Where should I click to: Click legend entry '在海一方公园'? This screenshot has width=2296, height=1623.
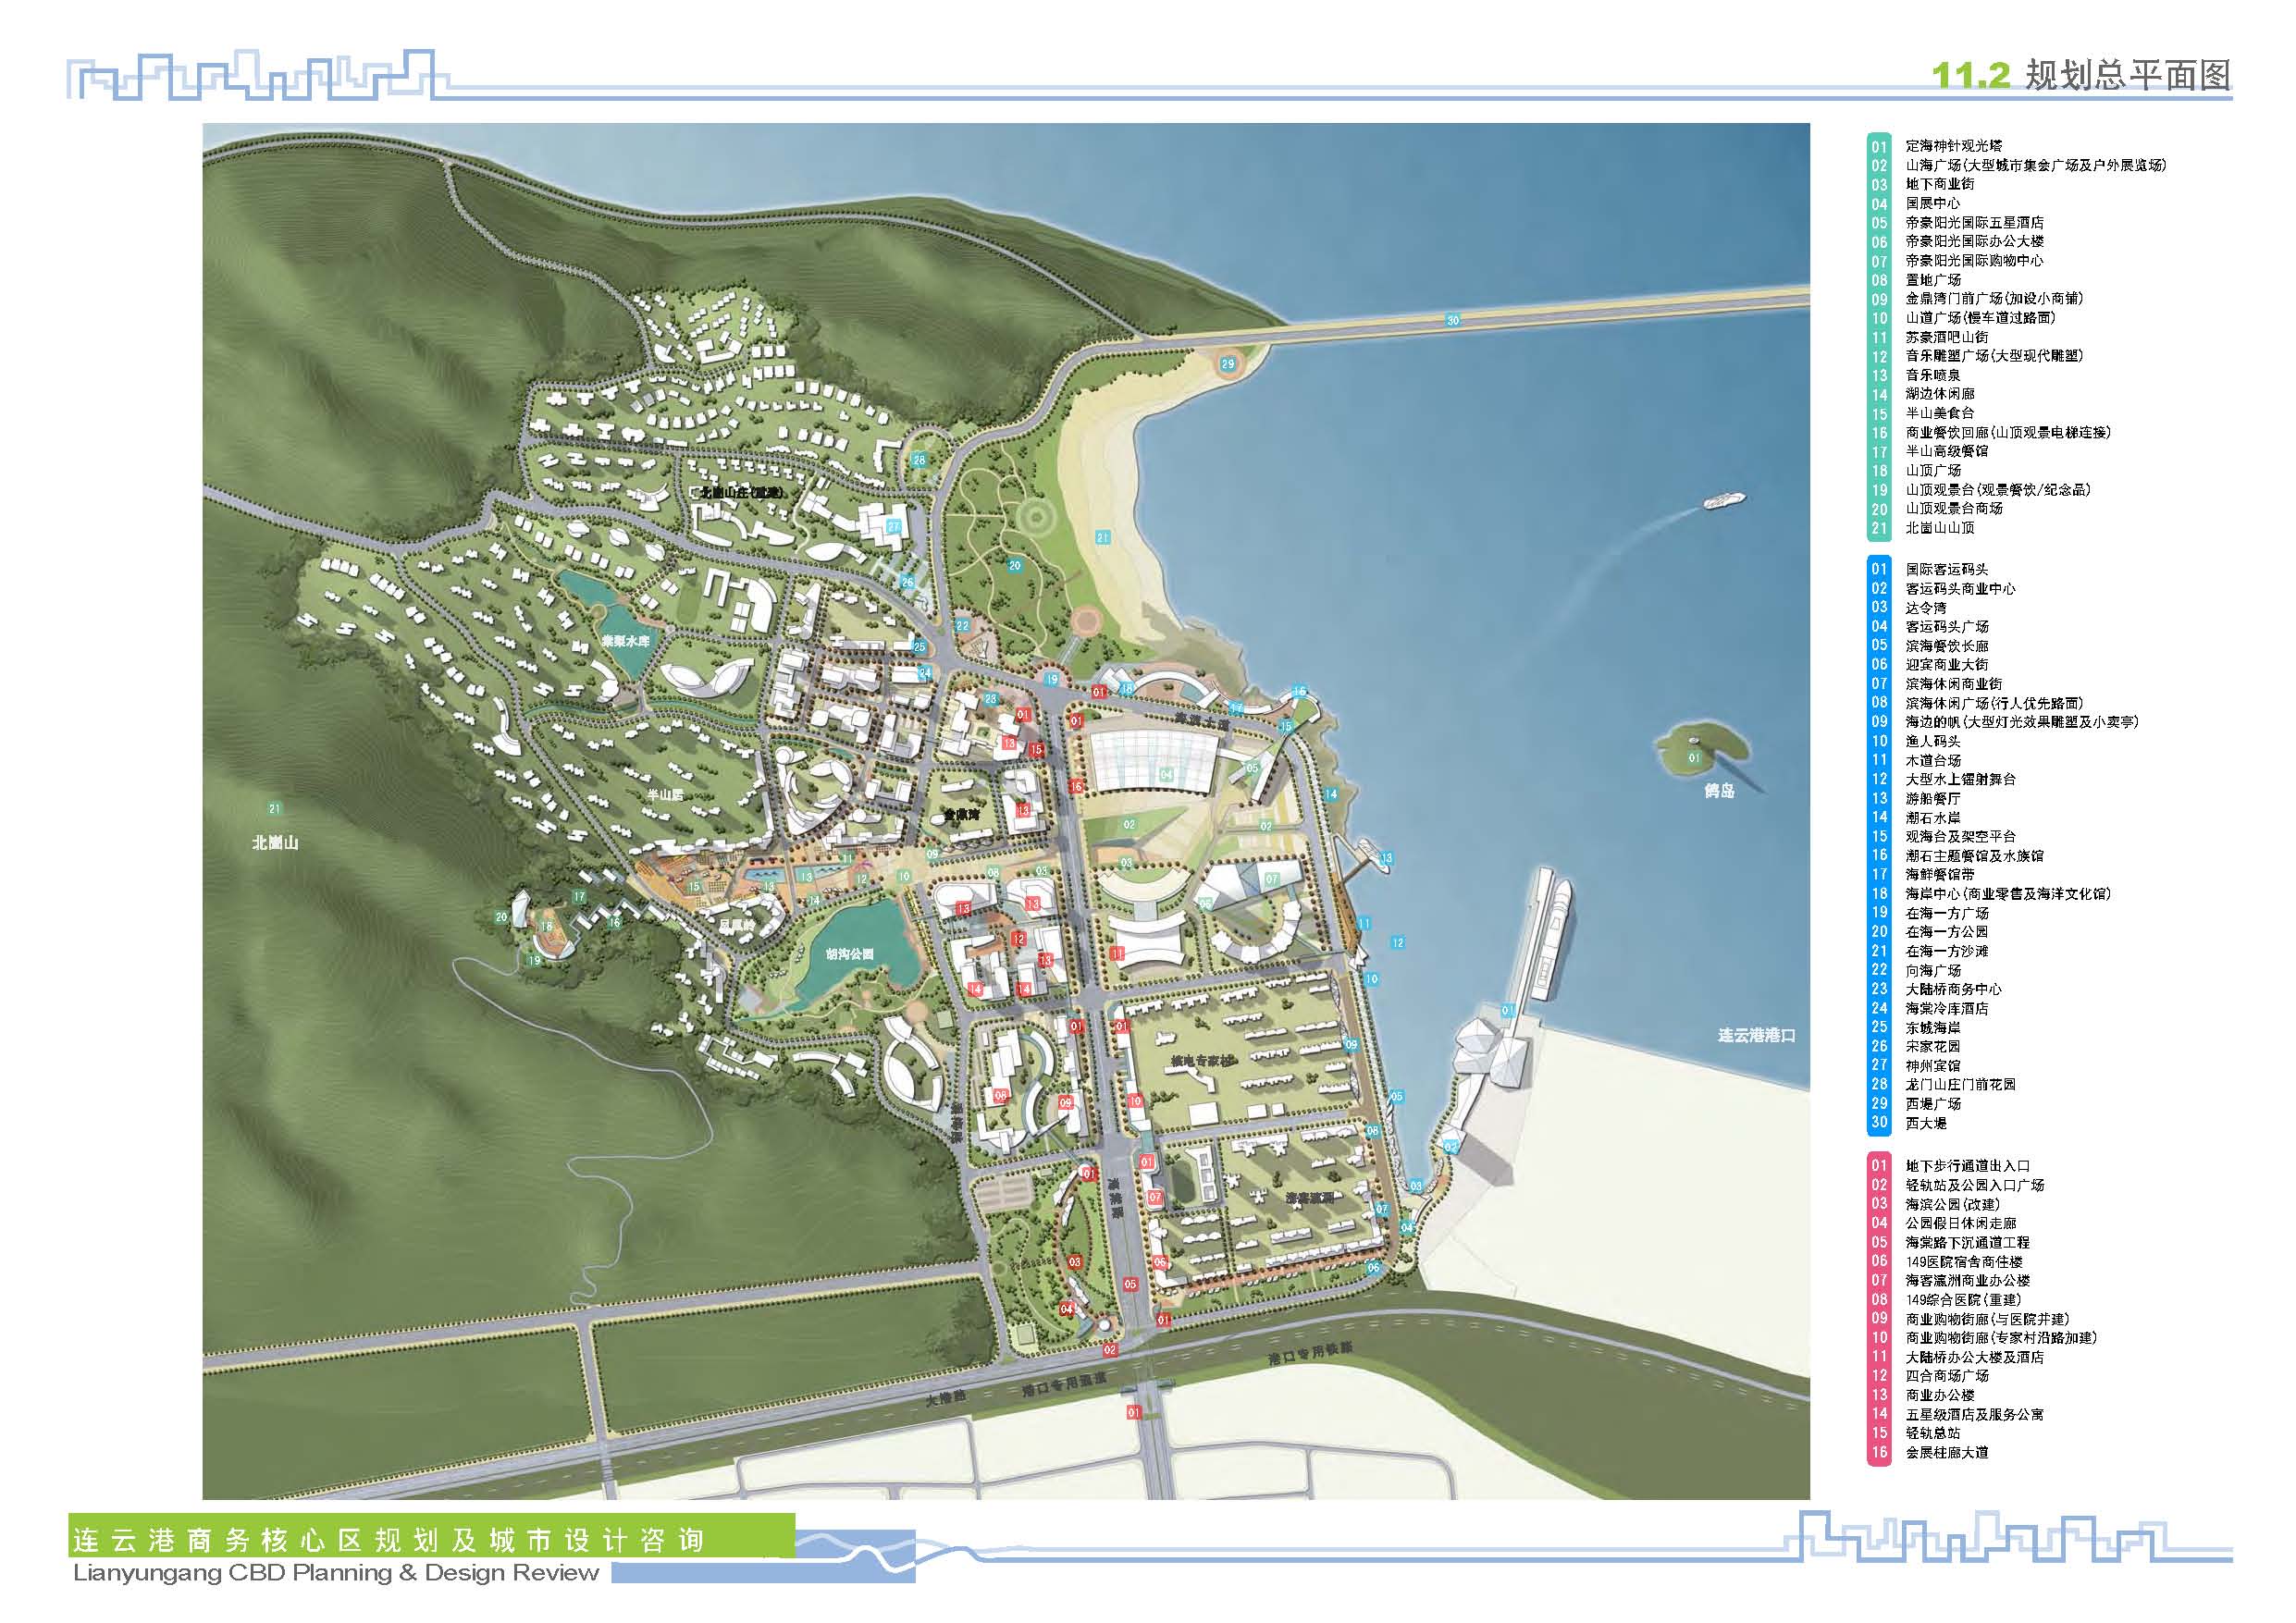1946,932
